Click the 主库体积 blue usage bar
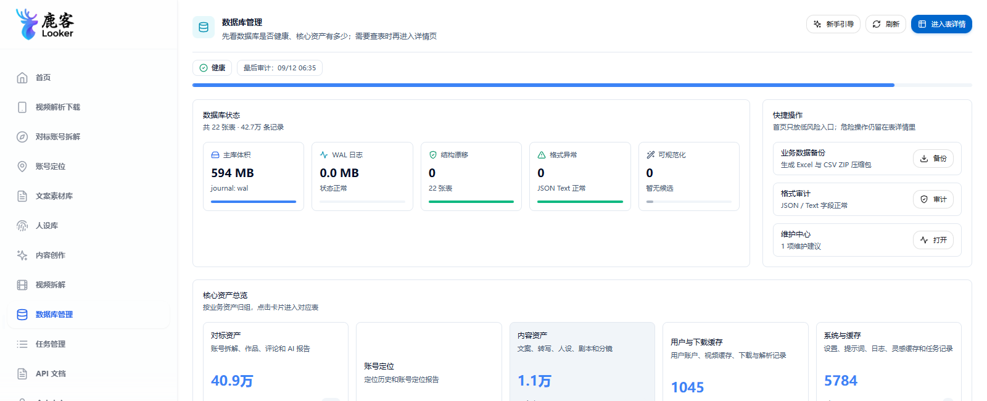 click(254, 202)
